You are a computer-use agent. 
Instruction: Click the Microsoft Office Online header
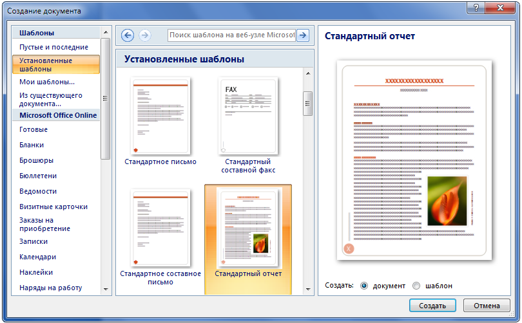[x=58, y=115]
